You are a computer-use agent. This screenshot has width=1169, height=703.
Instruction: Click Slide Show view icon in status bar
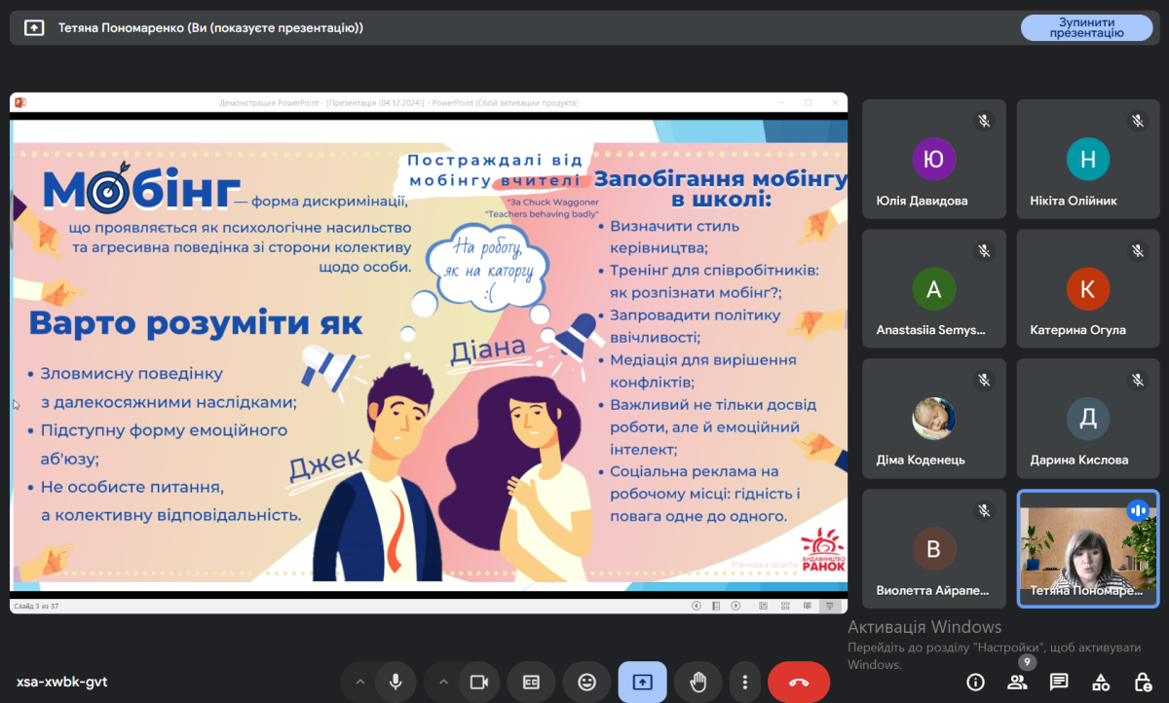(x=830, y=606)
